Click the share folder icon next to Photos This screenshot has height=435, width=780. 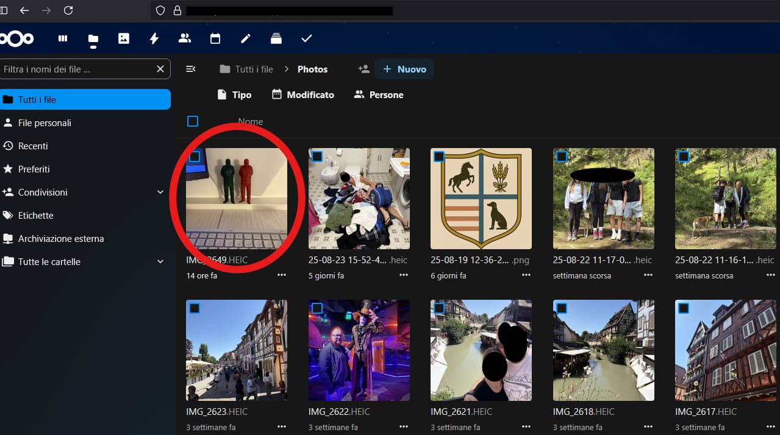[x=363, y=69]
